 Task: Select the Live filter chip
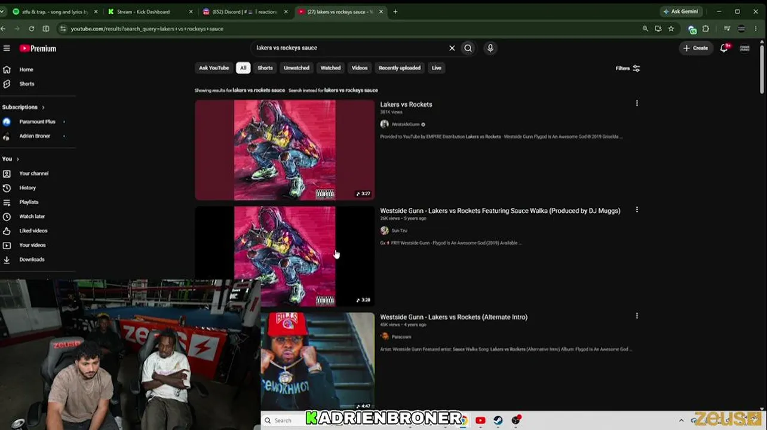pos(437,68)
